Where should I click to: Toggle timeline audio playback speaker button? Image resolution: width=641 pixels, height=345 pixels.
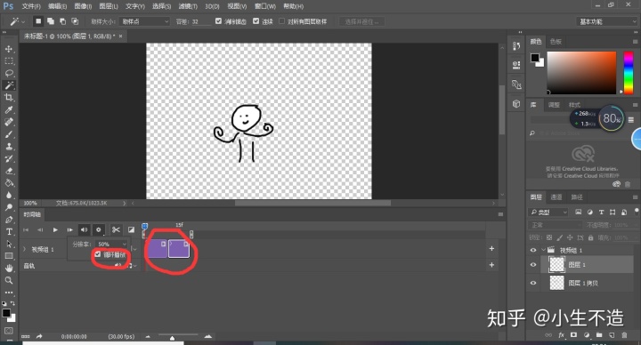pos(84,230)
